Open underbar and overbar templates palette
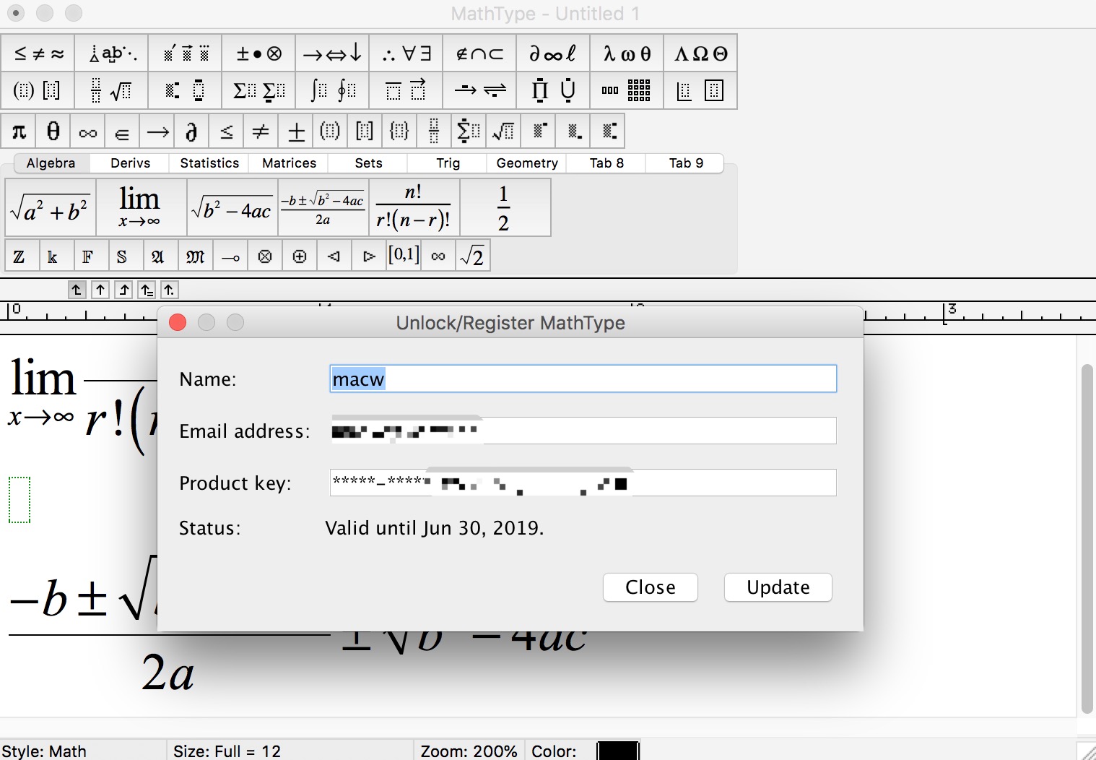 (406, 90)
